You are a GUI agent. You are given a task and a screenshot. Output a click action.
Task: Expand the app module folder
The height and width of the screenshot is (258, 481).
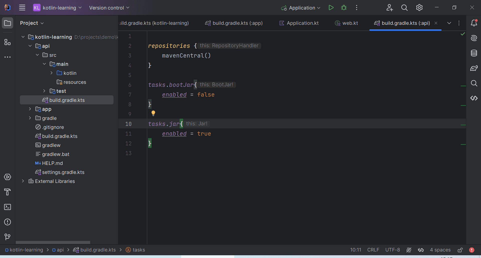click(x=30, y=109)
